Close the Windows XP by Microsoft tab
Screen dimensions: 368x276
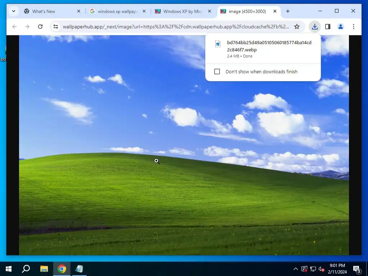[x=210, y=11]
